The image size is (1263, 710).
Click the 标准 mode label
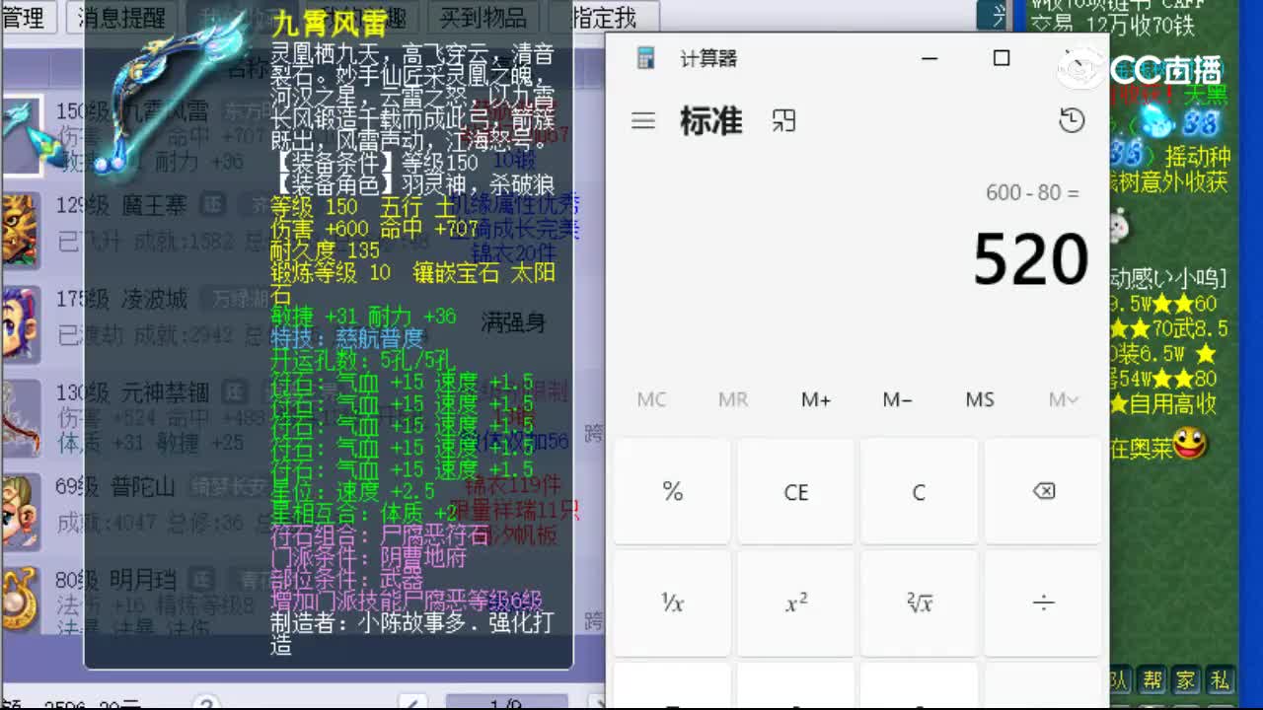[710, 120]
